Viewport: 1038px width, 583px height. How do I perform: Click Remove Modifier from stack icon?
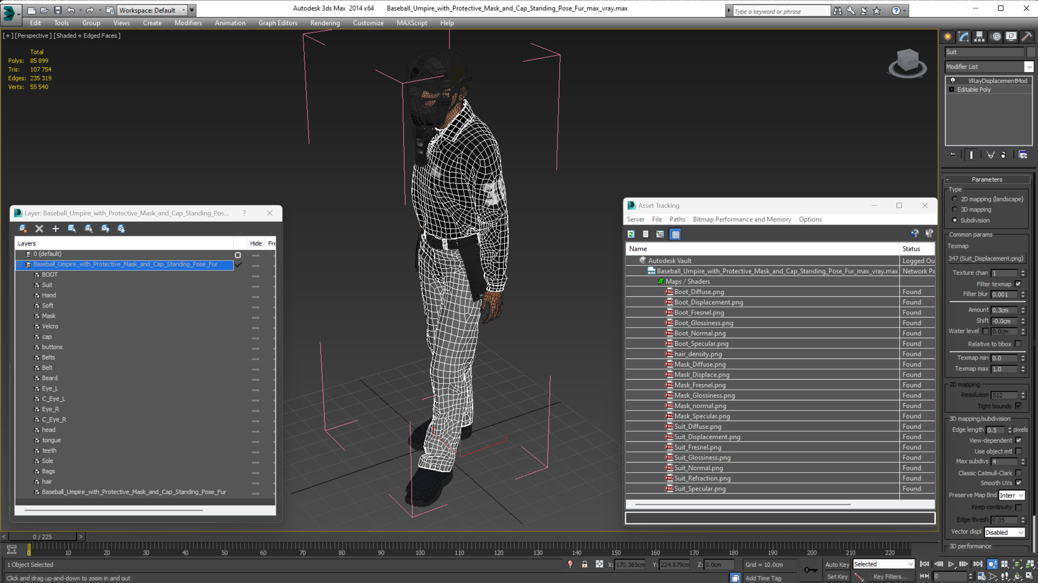[1003, 154]
